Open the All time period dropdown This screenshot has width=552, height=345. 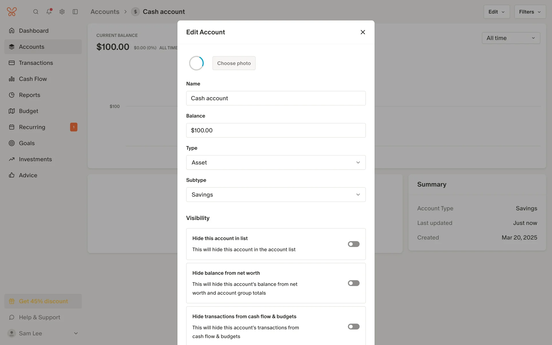511,38
